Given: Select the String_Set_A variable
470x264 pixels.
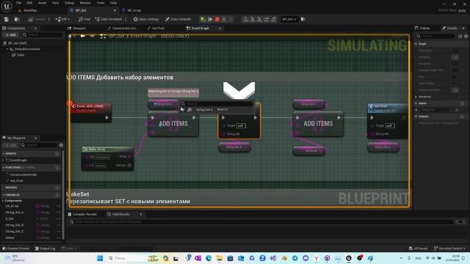Looking at the screenshot, I should 15,213.
